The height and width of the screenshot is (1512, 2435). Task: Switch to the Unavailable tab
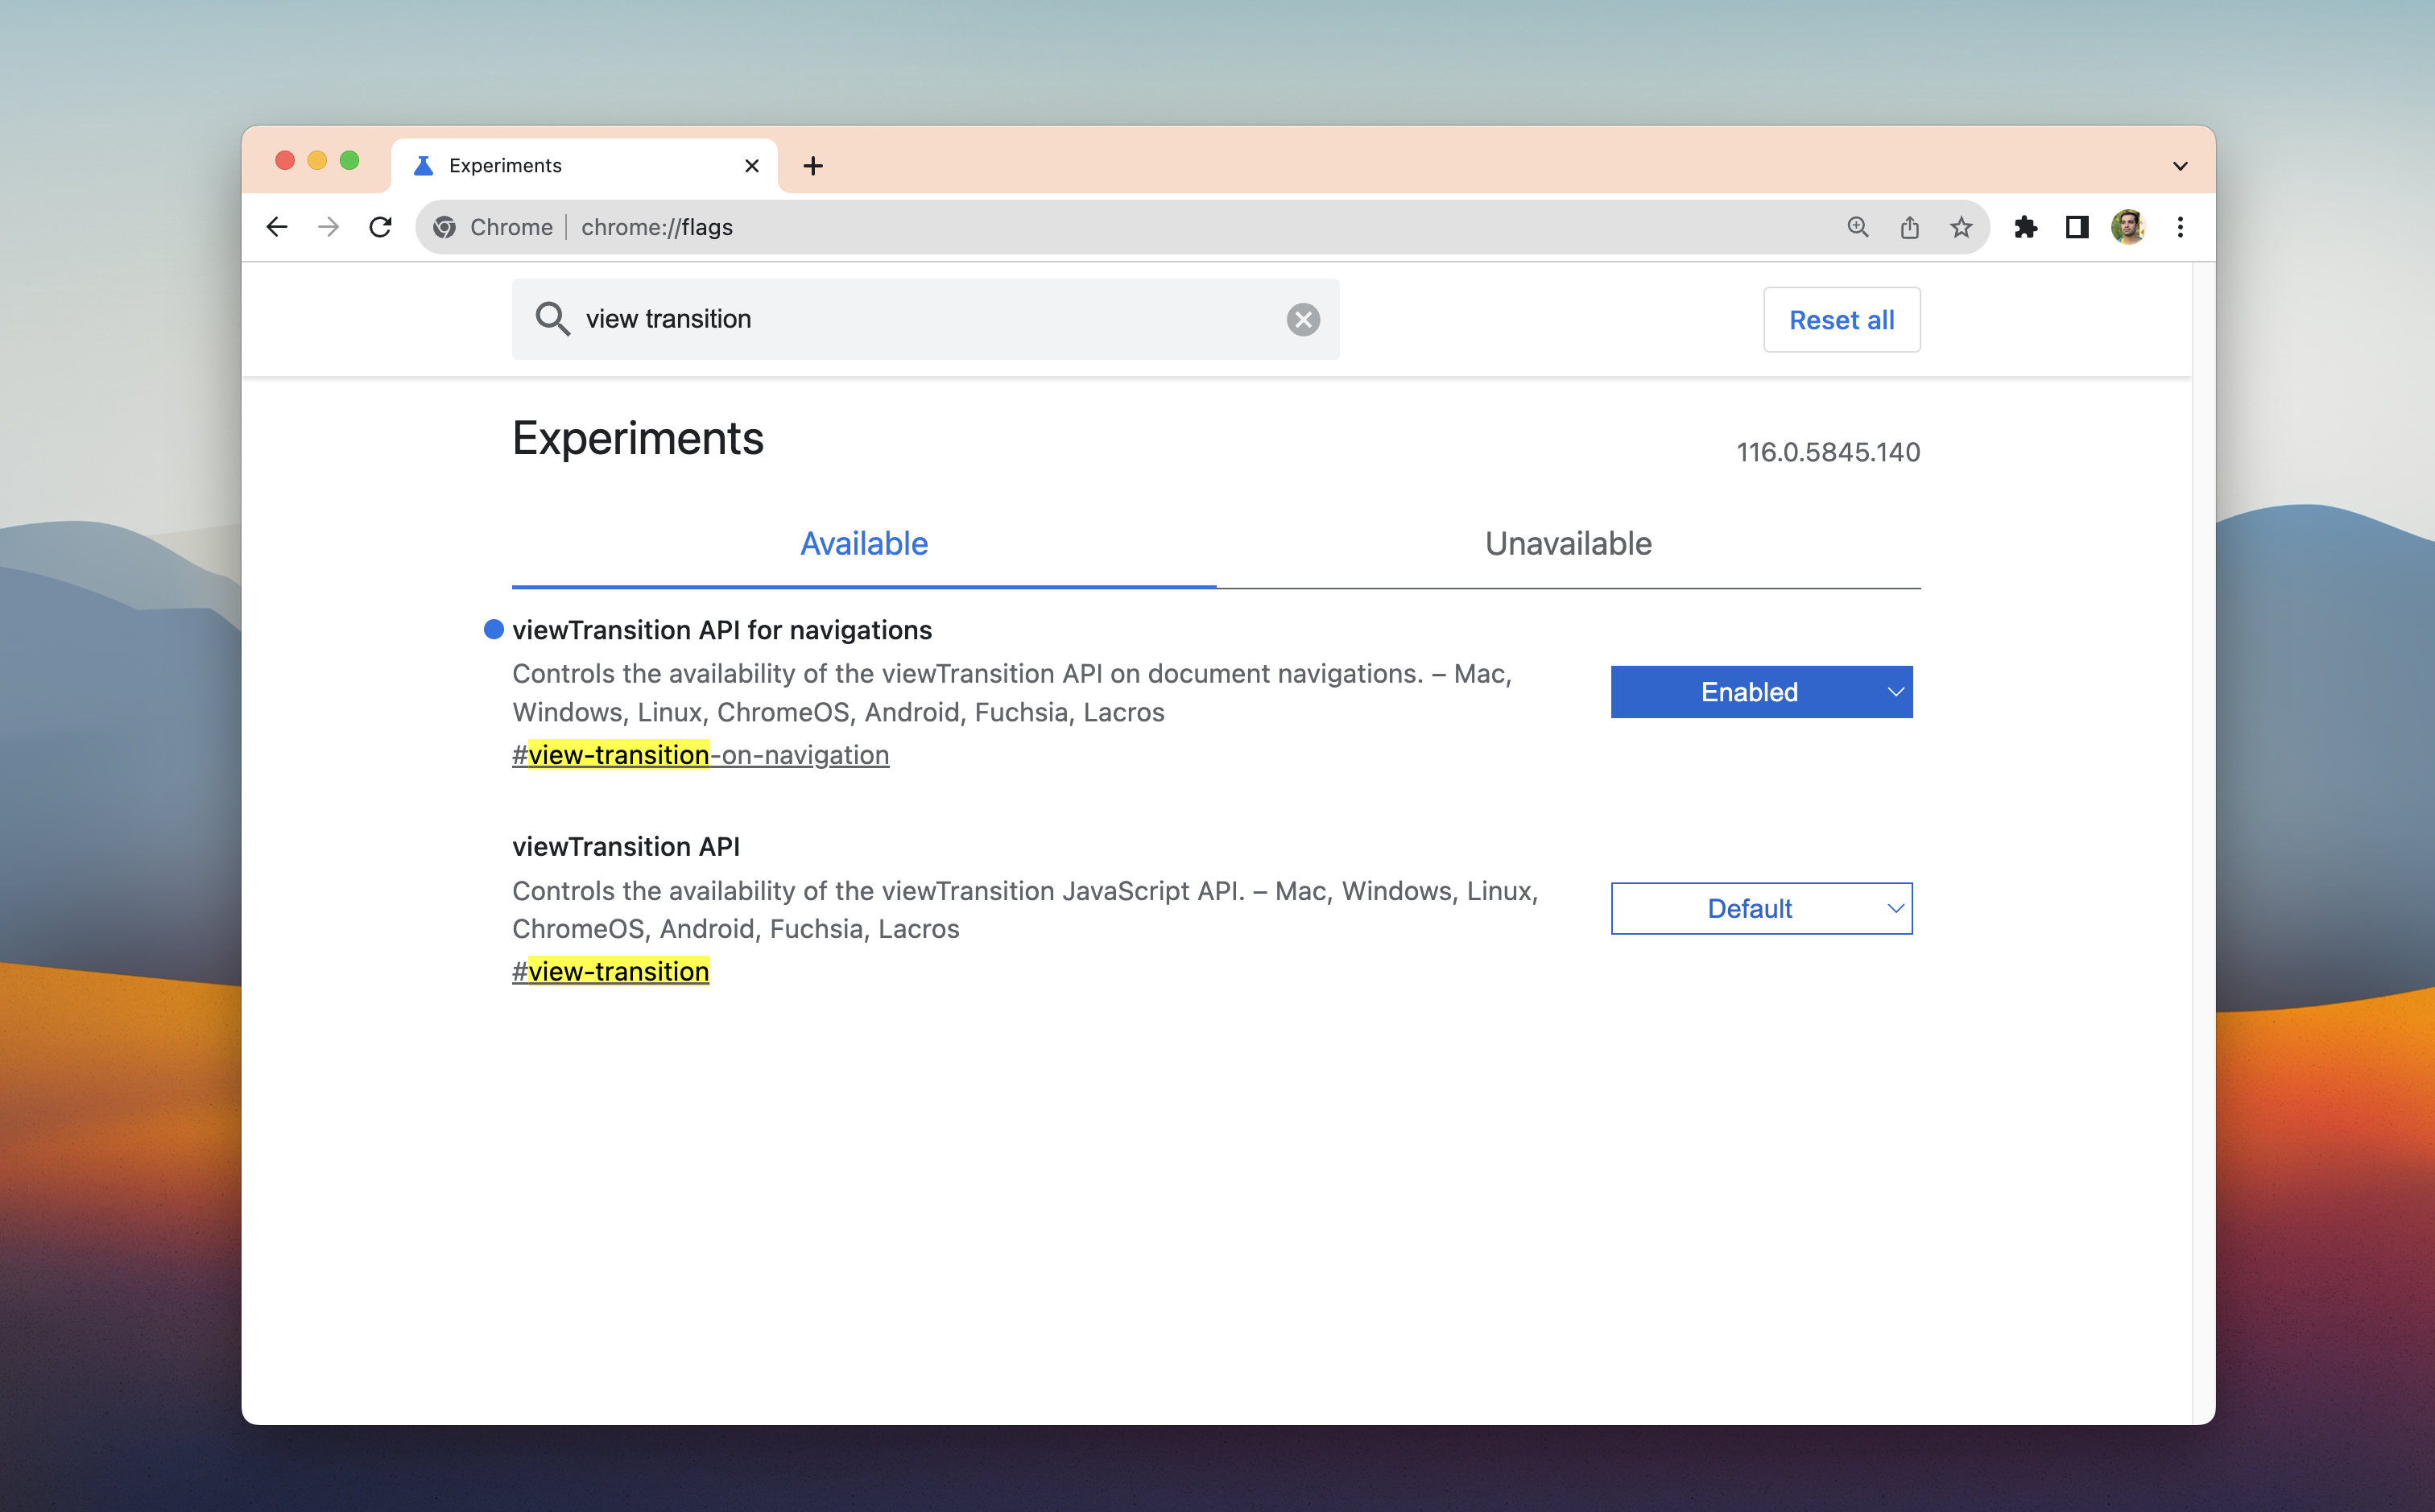(1567, 543)
